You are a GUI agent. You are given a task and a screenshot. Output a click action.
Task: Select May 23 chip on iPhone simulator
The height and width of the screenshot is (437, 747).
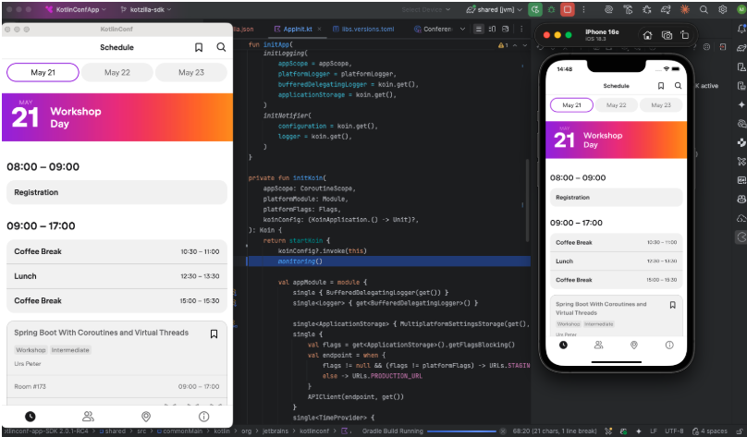(661, 105)
